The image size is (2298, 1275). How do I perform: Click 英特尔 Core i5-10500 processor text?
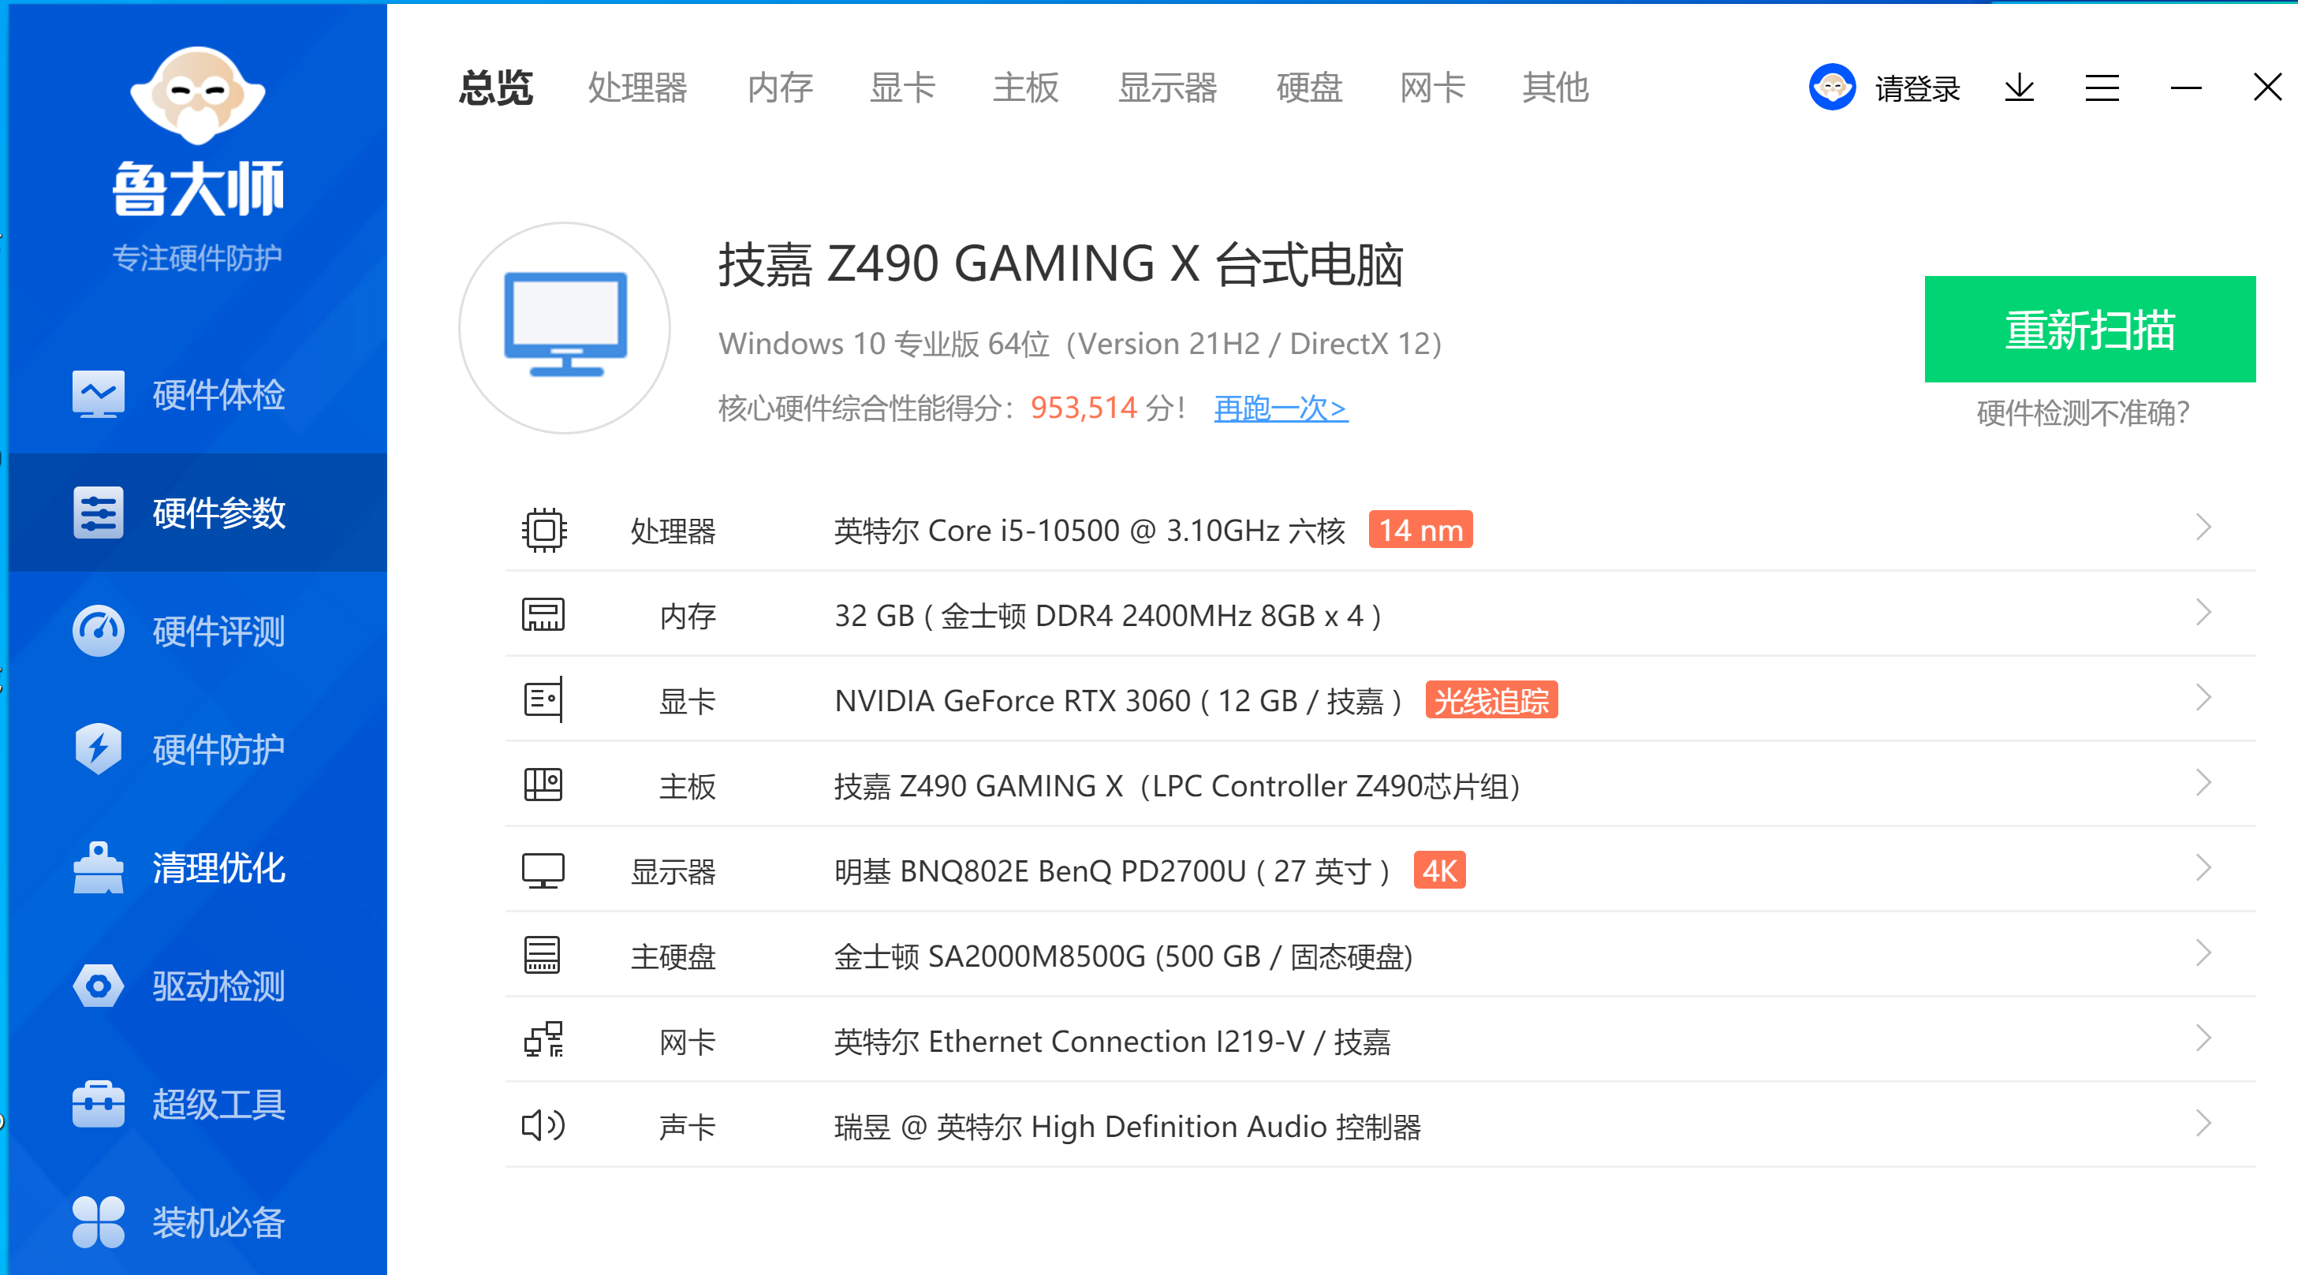pyautogui.click(x=1089, y=531)
